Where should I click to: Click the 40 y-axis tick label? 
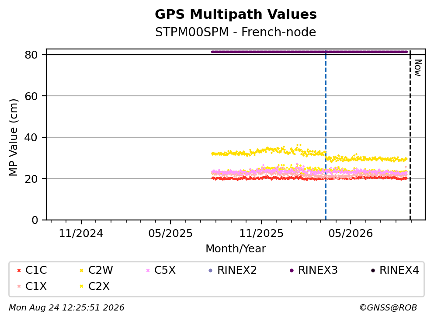[x=31, y=137]
